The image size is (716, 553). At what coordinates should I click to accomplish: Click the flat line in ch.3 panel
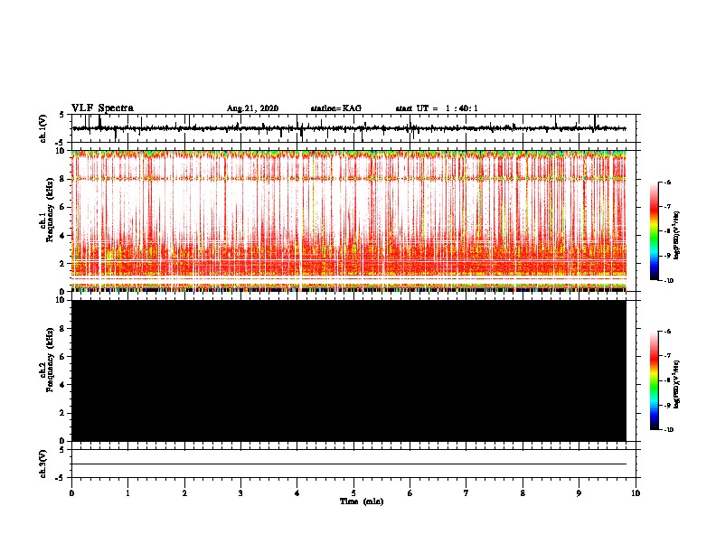click(349, 464)
